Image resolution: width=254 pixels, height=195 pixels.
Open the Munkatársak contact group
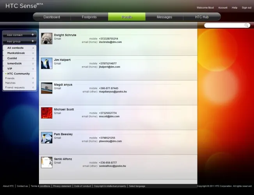pos(16,53)
